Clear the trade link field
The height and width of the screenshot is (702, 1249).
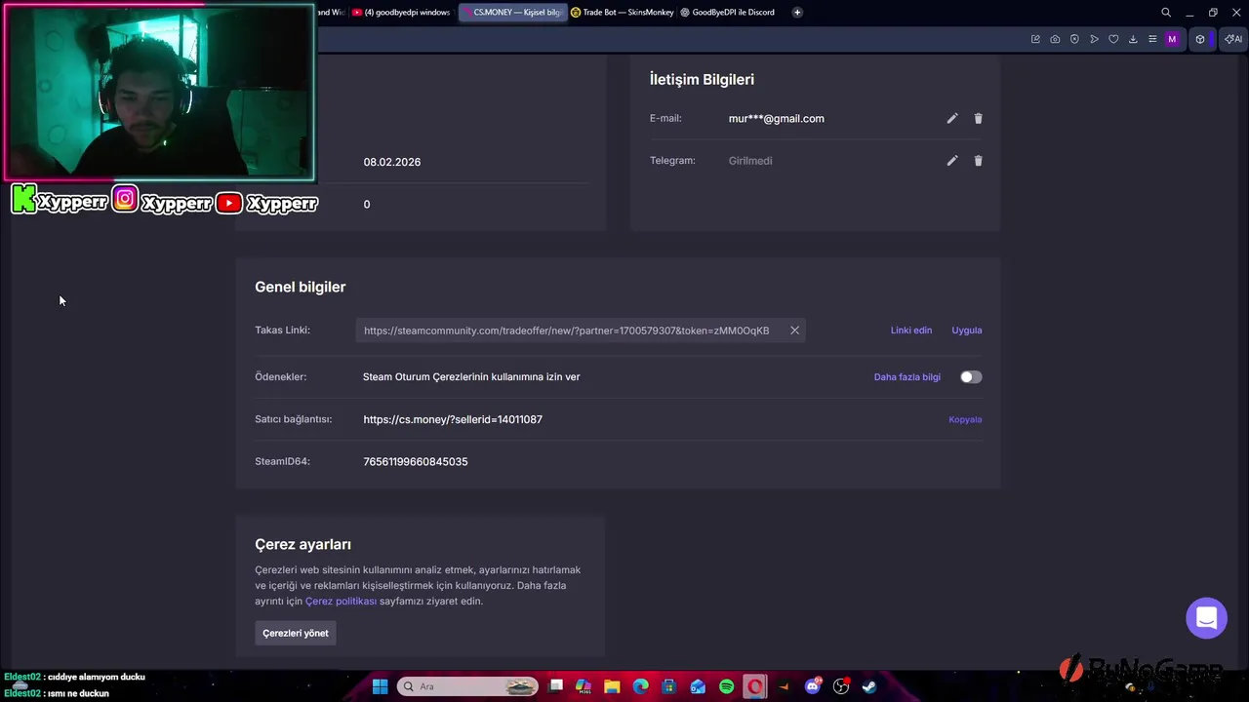tap(794, 331)
